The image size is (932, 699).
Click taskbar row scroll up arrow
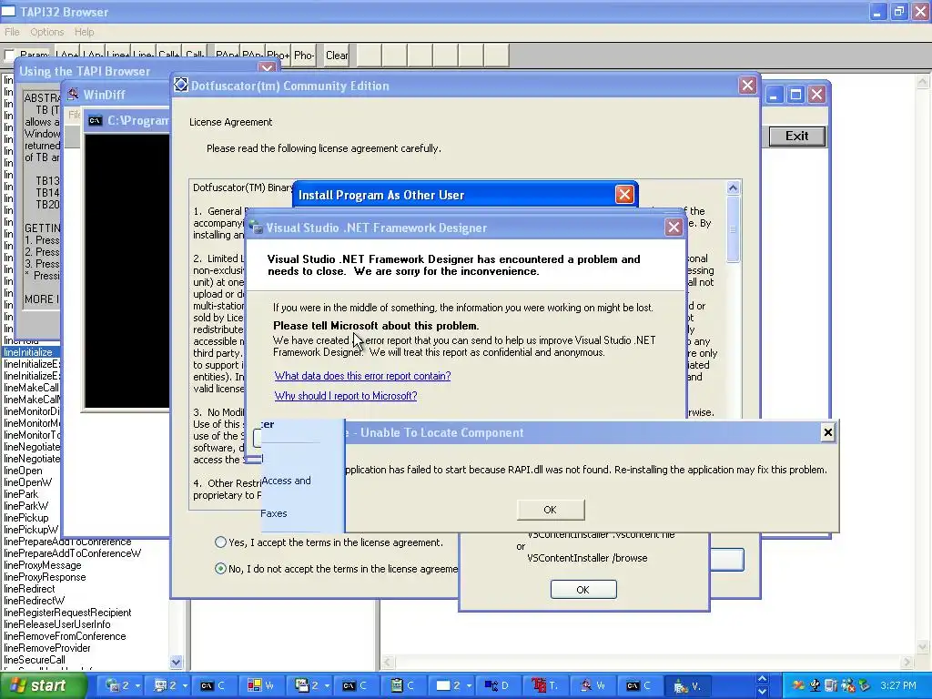pos(763,679)
